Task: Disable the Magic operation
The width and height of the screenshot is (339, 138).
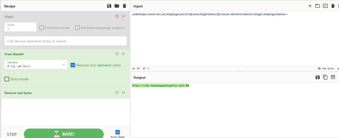Action: coord(117,16)
